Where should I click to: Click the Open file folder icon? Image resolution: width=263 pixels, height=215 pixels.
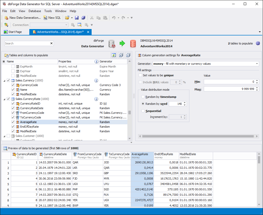click(x=67, y=17)
